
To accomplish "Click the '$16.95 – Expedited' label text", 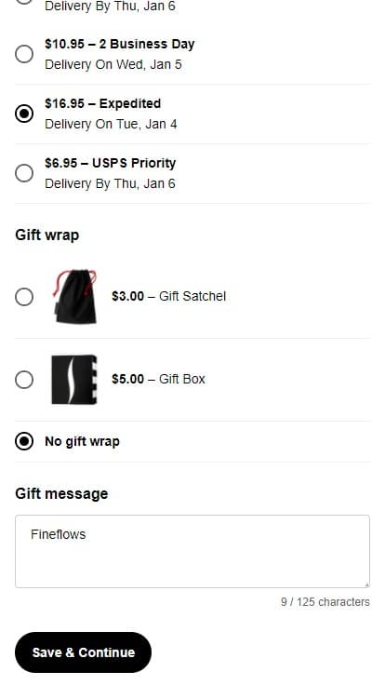I will 102,103.
